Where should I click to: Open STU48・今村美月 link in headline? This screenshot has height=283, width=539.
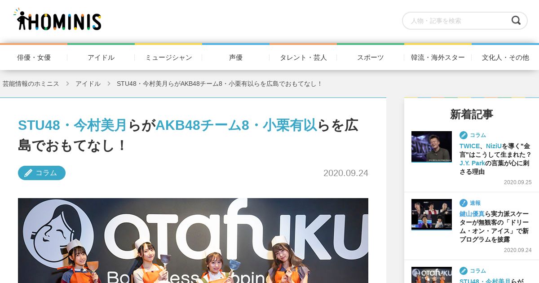point(73,125)
